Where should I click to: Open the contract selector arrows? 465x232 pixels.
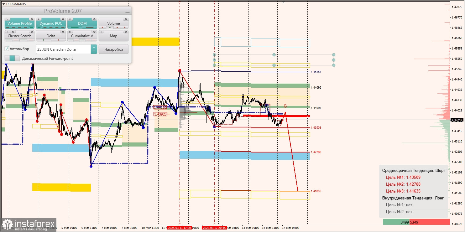coord(94,49)
